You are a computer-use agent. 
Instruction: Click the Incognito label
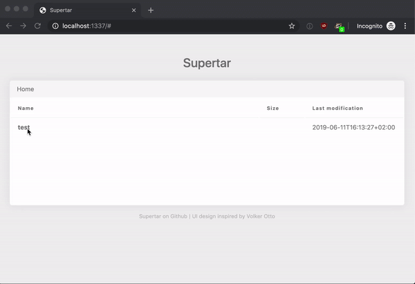point(369,26)
